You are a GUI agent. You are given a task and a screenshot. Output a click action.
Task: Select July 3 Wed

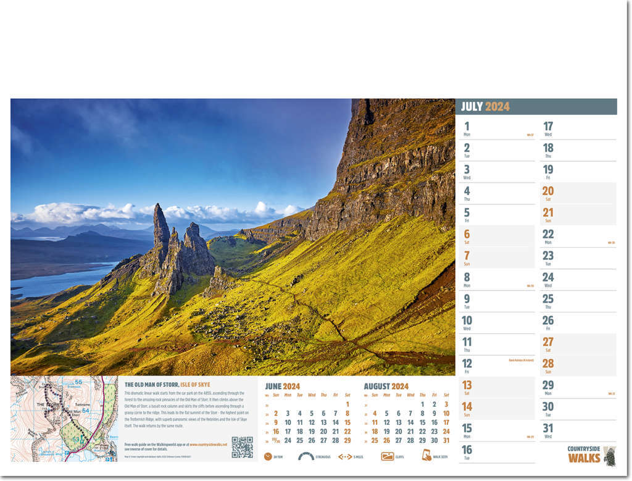pyautogui.click(x=497, y=172)
